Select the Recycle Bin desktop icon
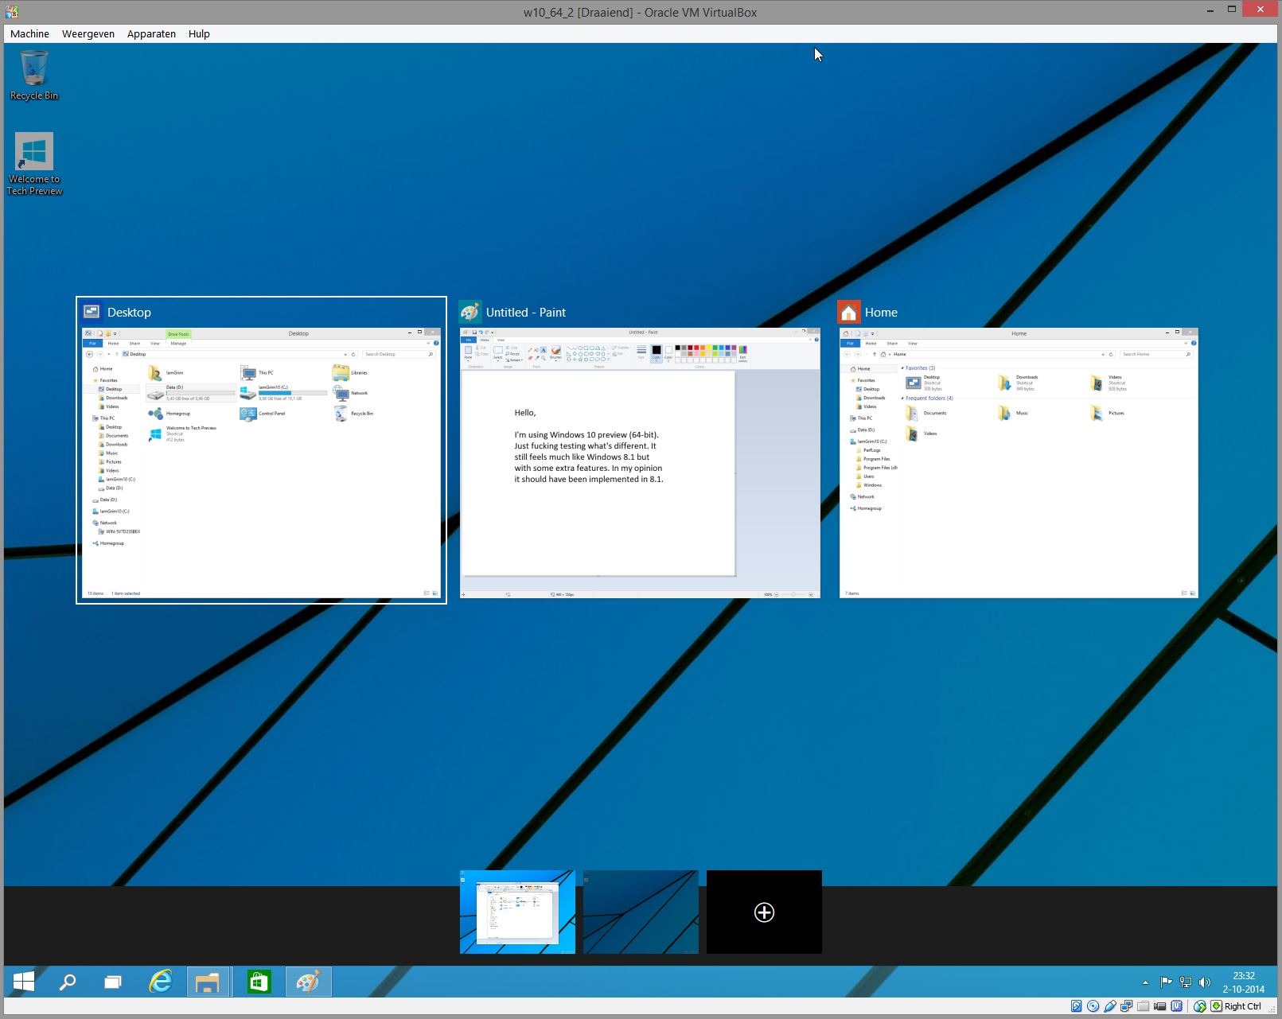 pyautogui.click(x=33, y=75)
